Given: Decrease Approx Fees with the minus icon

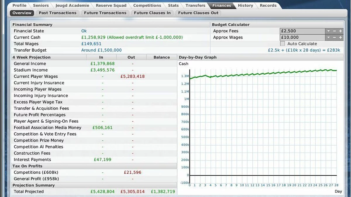Looking at the screenshot, I should pyautogui.click(x=335, y=31).
